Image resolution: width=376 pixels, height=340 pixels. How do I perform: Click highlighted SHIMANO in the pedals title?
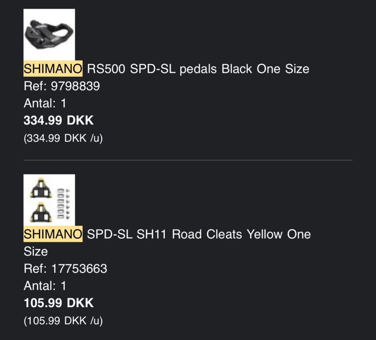pos(53,69)
